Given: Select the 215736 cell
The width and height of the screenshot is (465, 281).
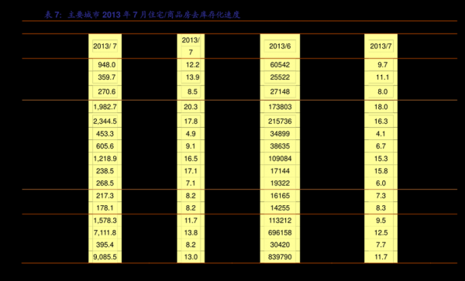Looking at the screenshot, I should [x=280, y=122].
